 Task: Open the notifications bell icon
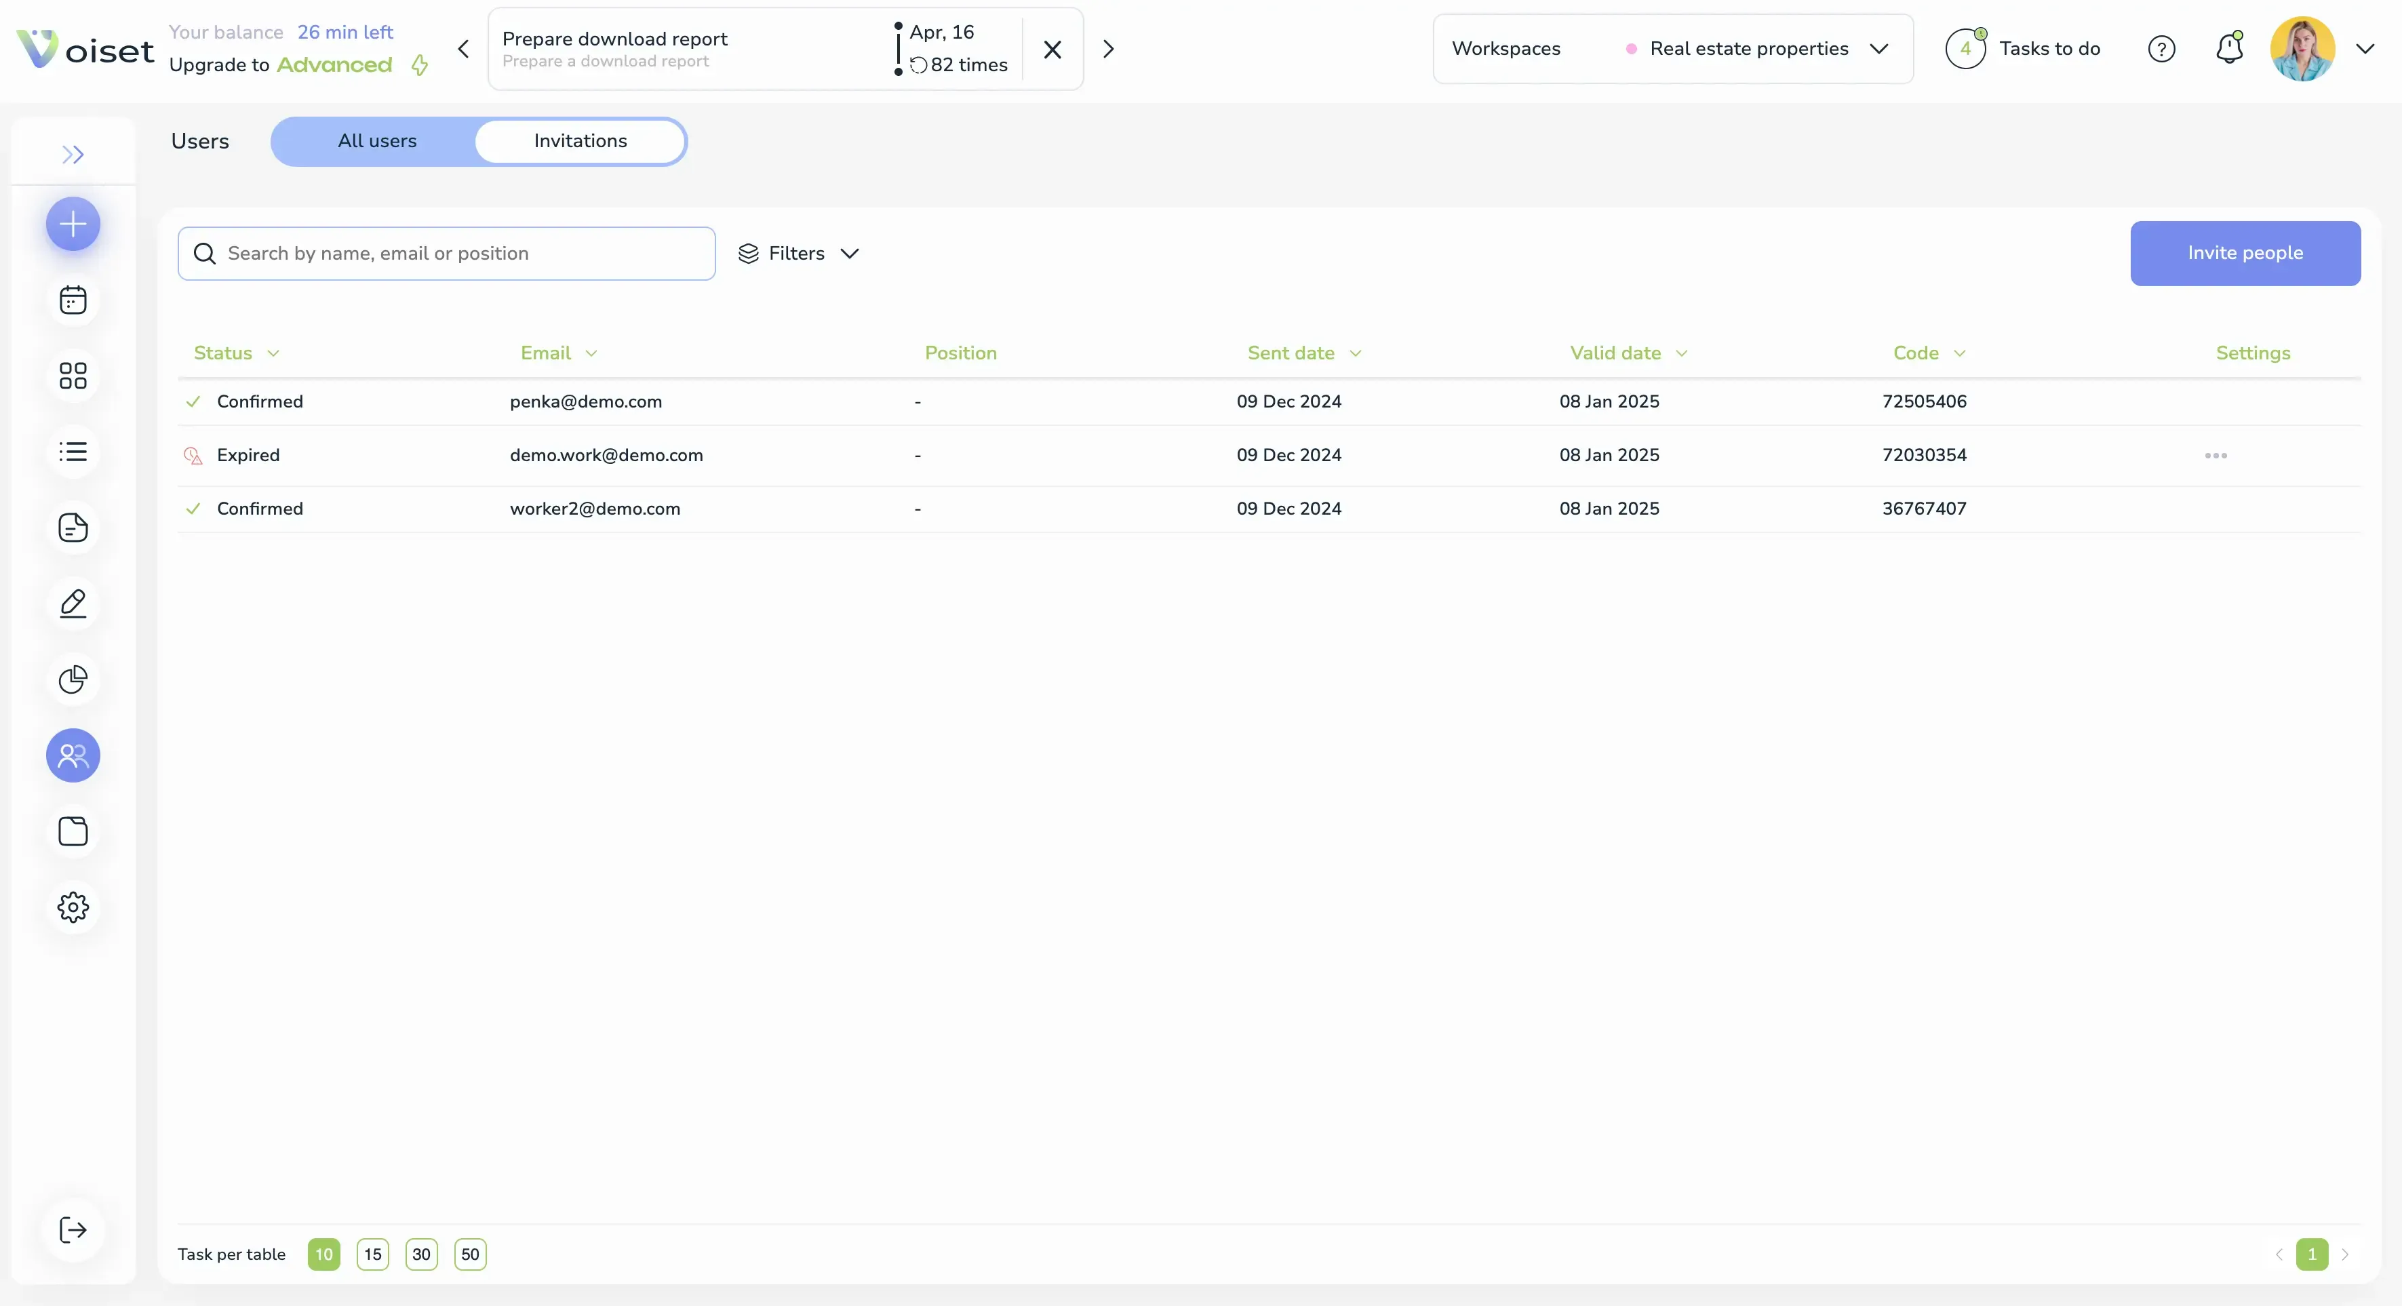2228,48
